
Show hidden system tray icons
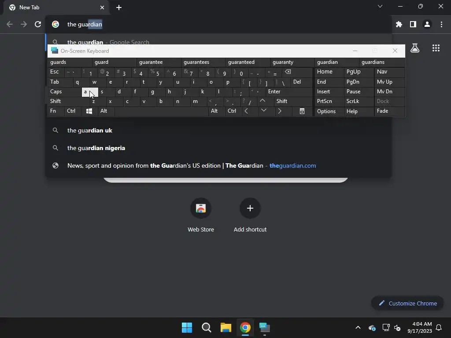point(358,327)
